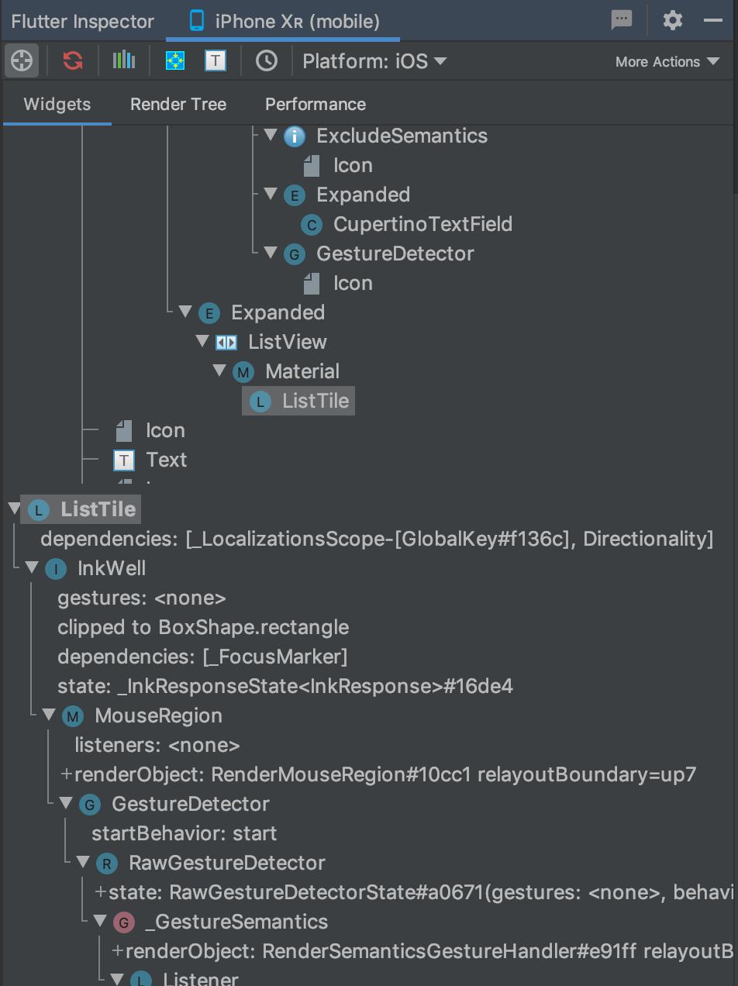Image resolution: width=738 pixels, height=986 pixels.
Task: Click the _InkResponseState state property
Action: 285,686
